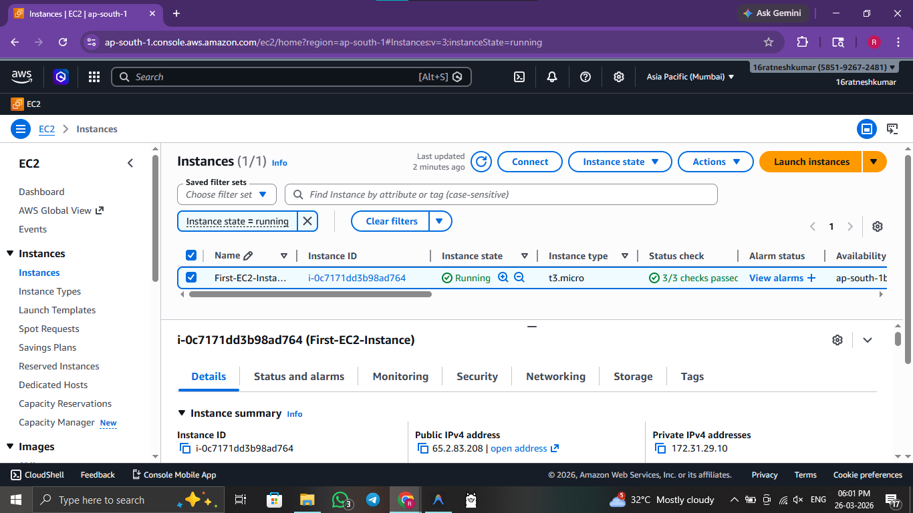Copy the Instance ID in summary
Viewport: 913px width, 513px height.
pyautogui.click(x=185, y=448)
